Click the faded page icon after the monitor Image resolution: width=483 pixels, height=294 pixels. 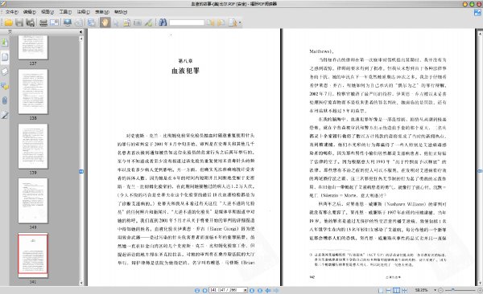point(79,22)
